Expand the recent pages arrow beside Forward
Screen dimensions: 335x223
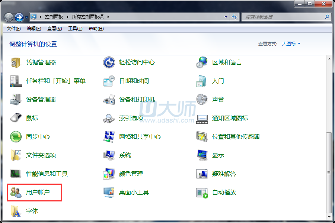[27, 17]
